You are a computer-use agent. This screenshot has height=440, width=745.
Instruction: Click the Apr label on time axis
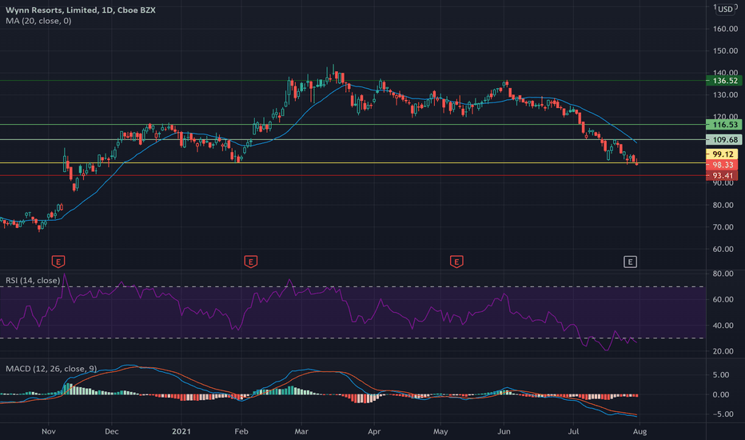pyautogui.click(x=374, y=431)
